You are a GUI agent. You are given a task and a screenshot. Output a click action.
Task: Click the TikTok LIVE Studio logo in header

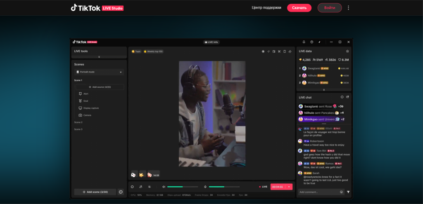click(x=97, y=8)
